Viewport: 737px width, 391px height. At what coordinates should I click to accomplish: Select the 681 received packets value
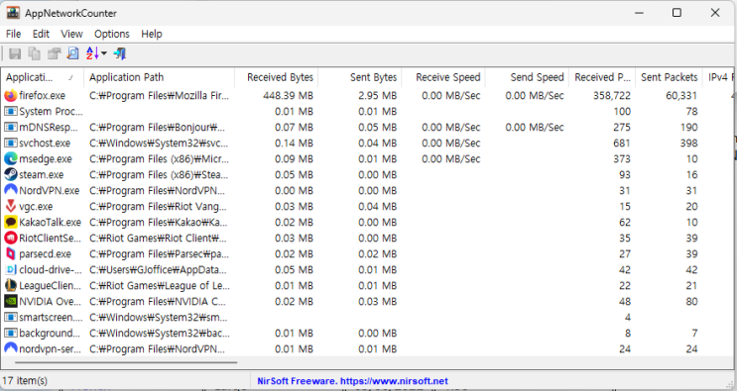coord(621,143)
